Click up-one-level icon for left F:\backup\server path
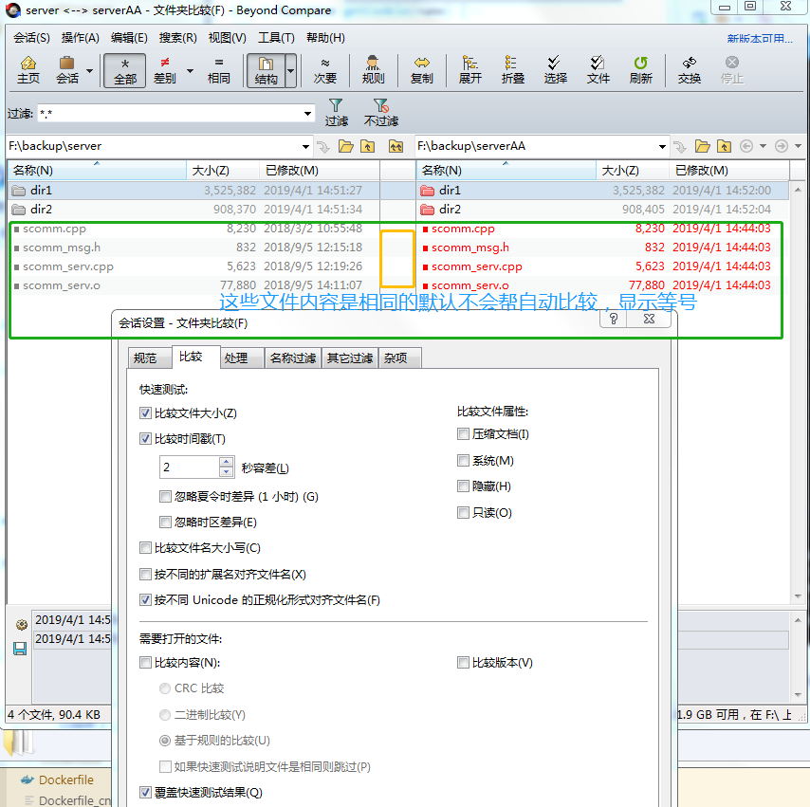This screenshot has height=807, width=810. 367,147
